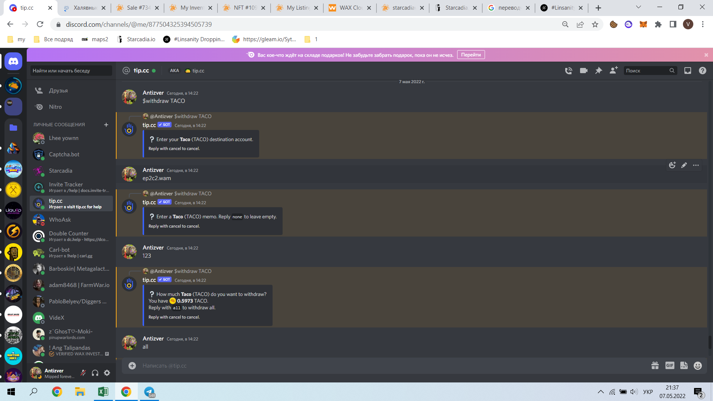Open Telegram from the taskbar
Screen dimensions: 713x401
[149, 392]
